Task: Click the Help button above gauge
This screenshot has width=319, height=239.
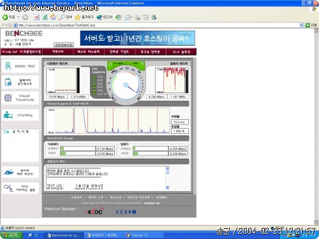Action: [x=136, y=63]
